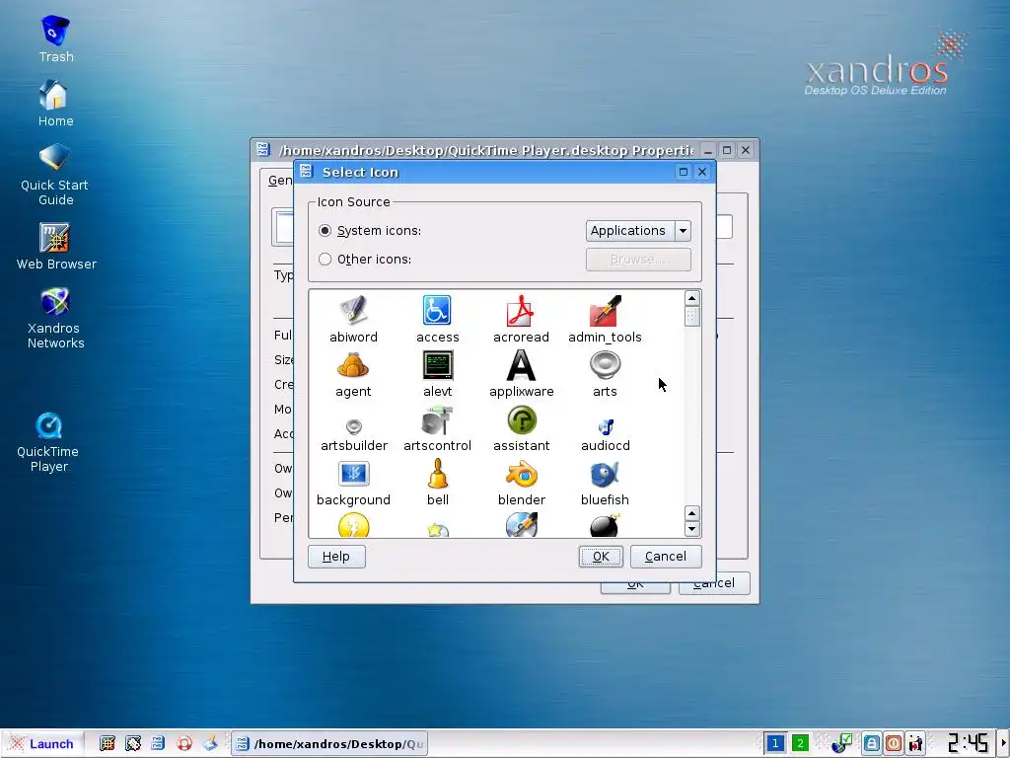Click the bottom-most scroll down arrow of the icon list

click(691, 529)
